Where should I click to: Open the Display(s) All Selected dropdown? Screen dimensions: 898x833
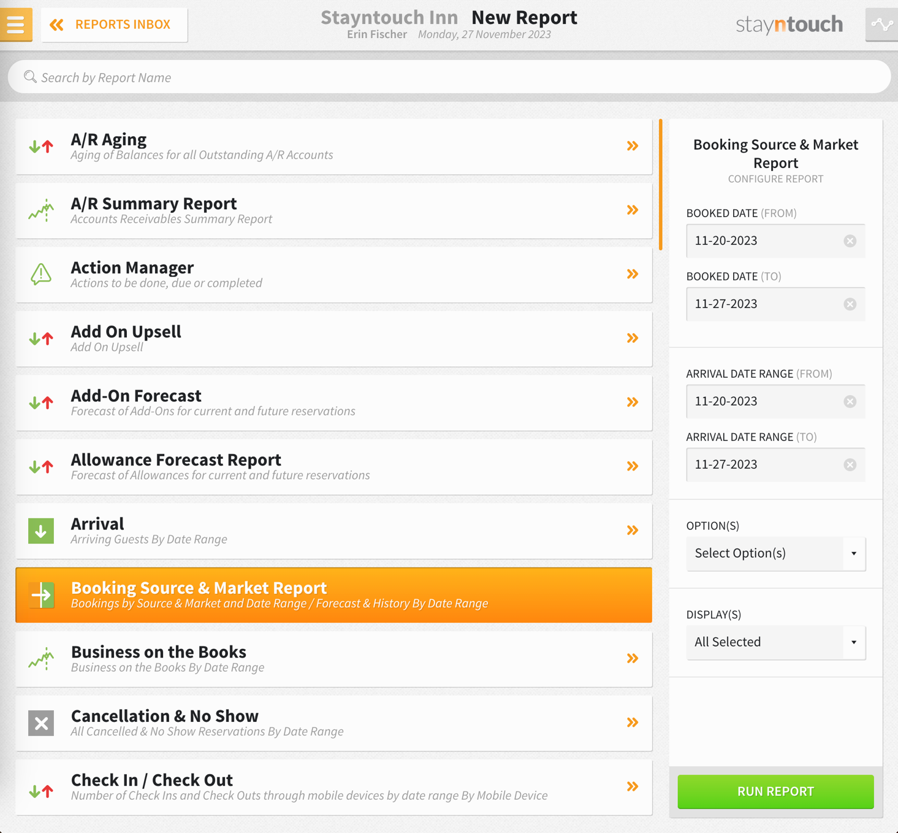coord(775,643)
